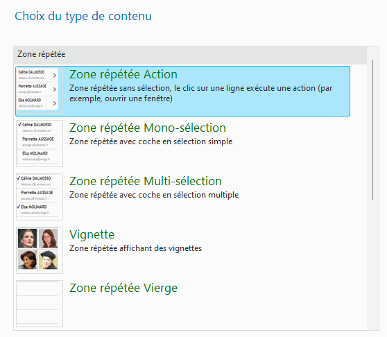Select Zone répétée Multi-sélection heading

(146, 181)
